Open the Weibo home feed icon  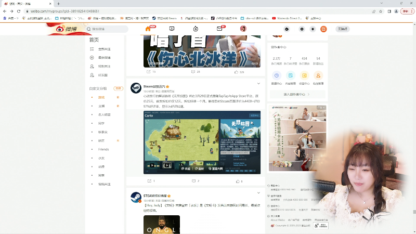[148, 29]
